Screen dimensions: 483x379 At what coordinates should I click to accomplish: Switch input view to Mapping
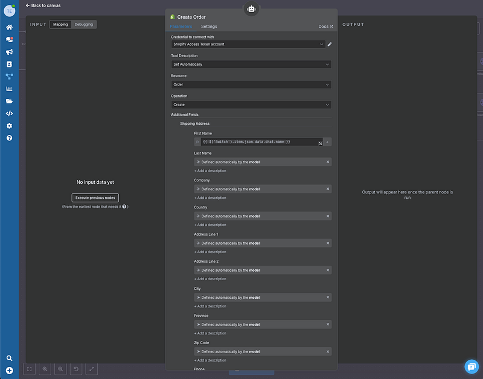(60, 24)
